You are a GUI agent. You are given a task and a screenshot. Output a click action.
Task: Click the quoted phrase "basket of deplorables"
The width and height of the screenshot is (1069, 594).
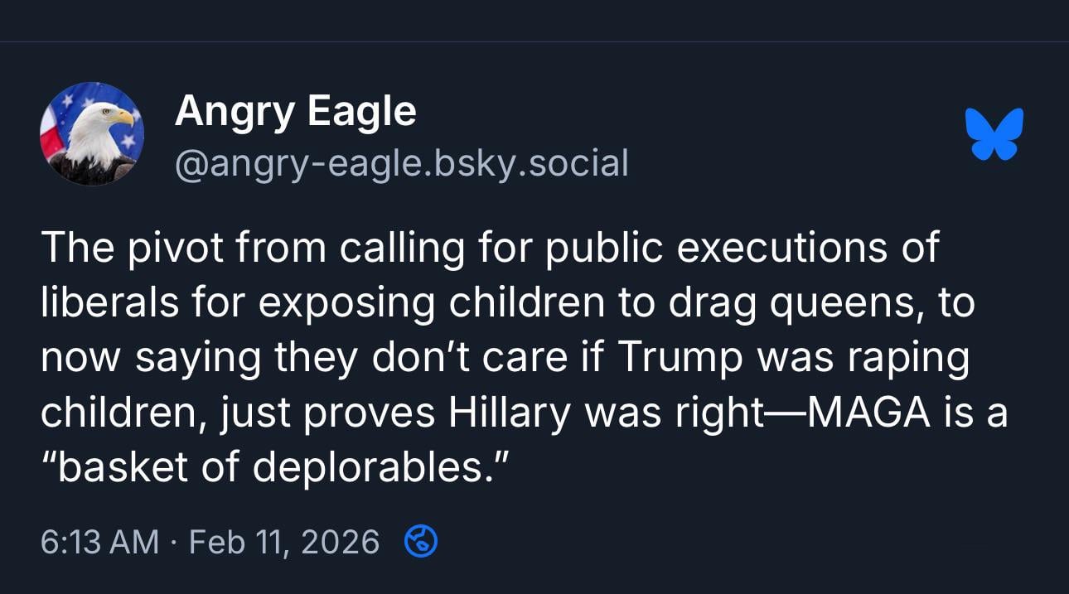tap(271, 469)
